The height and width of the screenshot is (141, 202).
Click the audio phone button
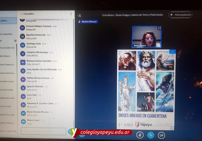point(151,134)
